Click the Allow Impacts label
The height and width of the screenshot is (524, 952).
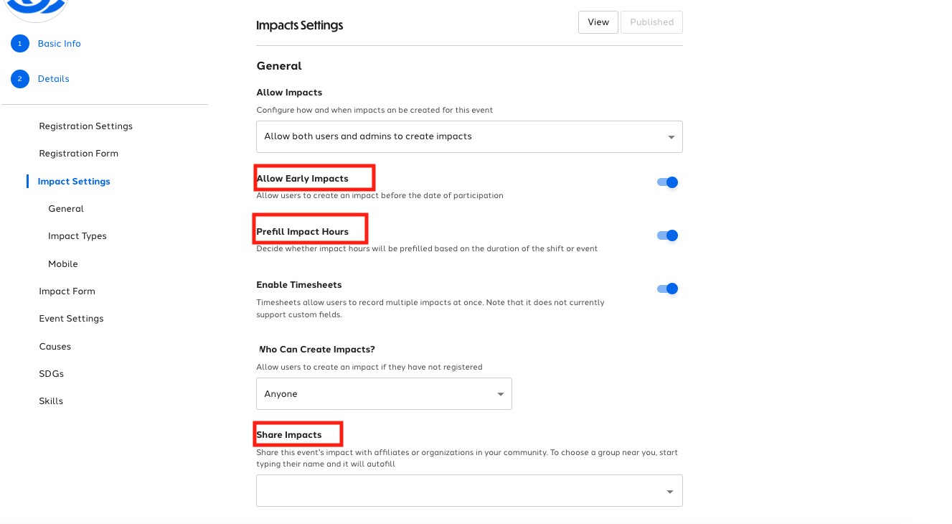pyautogui.click(x=289, y=93)
